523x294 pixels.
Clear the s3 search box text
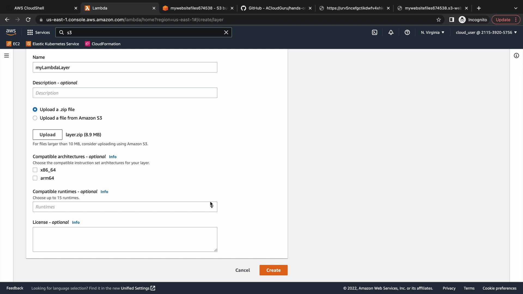[226, 32]
